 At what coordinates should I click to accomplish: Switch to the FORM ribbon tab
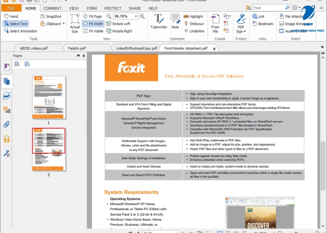(x=92, y=8)
